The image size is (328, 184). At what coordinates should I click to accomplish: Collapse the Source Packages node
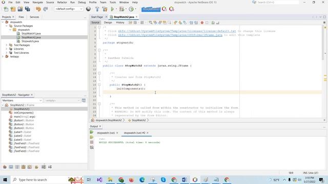tap(7, 26)
